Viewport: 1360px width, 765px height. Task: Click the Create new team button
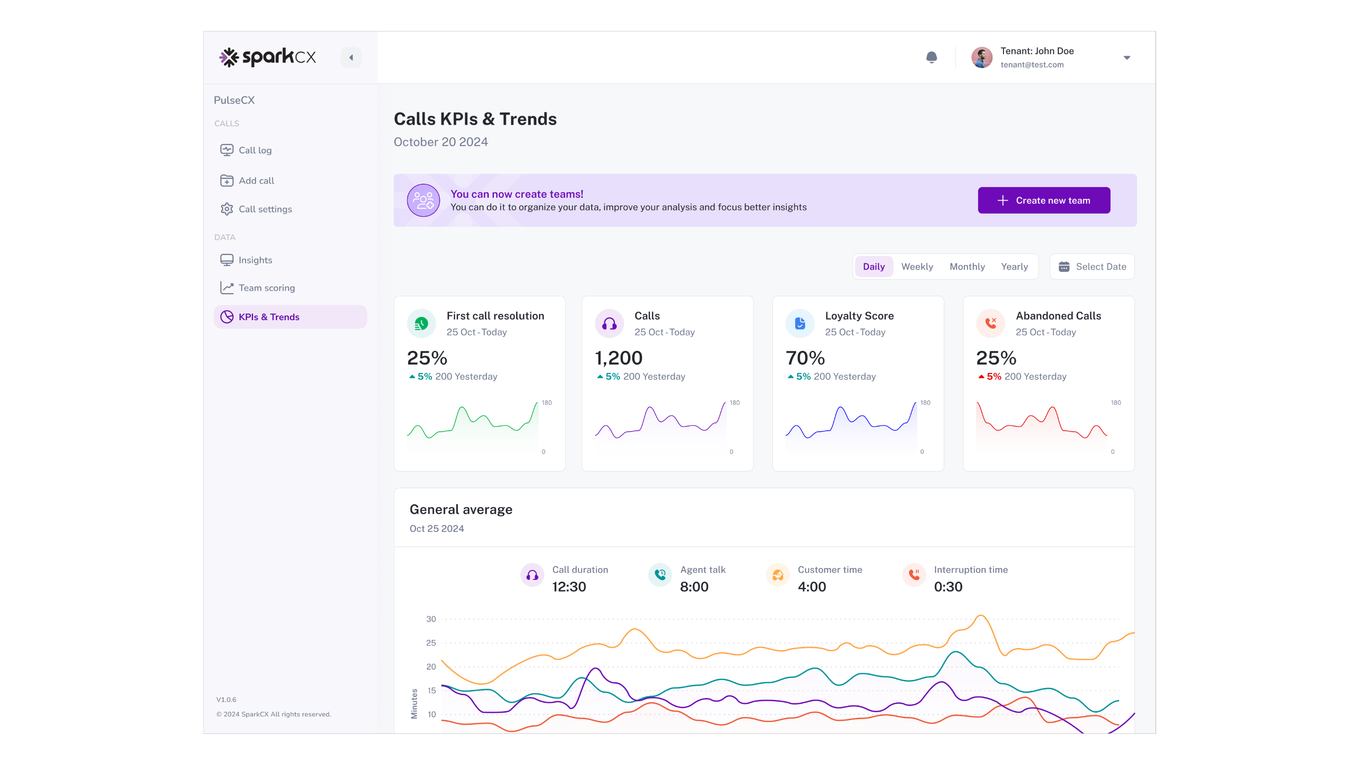(1044, 200)
